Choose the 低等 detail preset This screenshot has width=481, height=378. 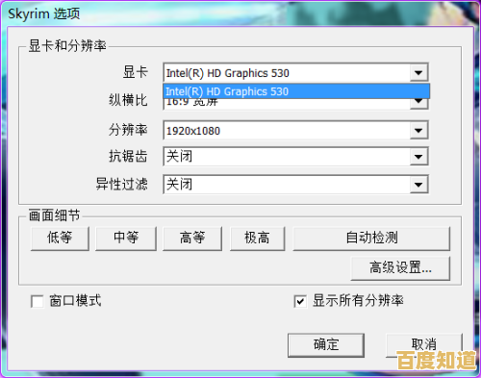click(60, 239)
